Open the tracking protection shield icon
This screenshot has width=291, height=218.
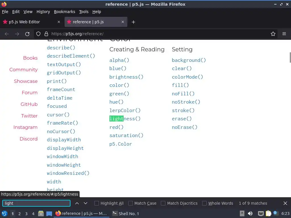pyautogui.click(x=38, y=34)
